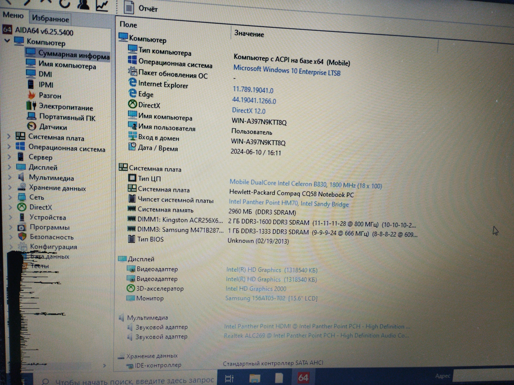Click the tree horizontal scrollbar right arrow

tap(104, 365)
